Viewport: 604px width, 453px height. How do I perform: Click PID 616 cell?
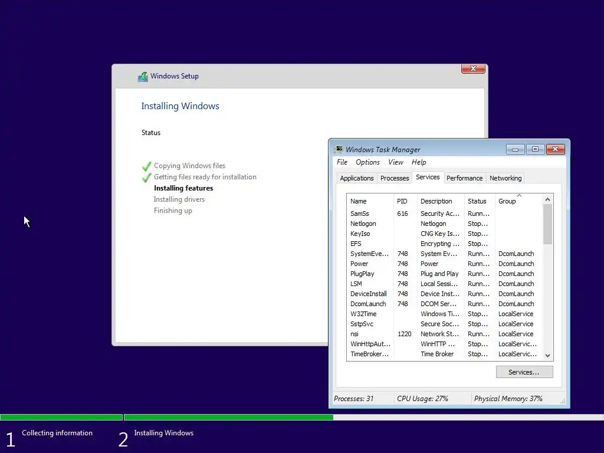click(x=402, y=214)
